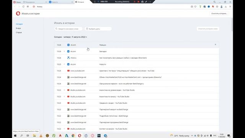Expand the vk.com Закладки entry group
The width and height of the screenshot is (245, 138).
coord(64,51)
